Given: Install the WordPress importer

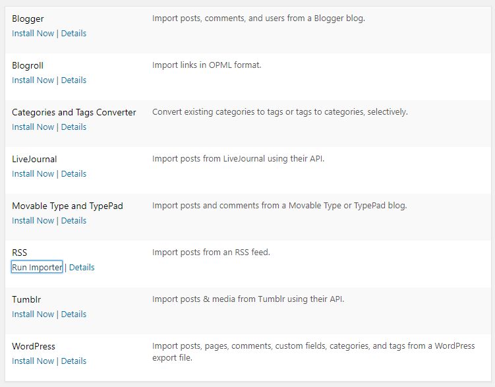Looking at the screenshot, I should 33,361.
